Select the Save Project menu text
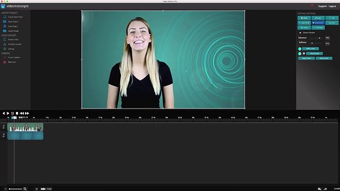The image size is (340, 191). (13, 26)
